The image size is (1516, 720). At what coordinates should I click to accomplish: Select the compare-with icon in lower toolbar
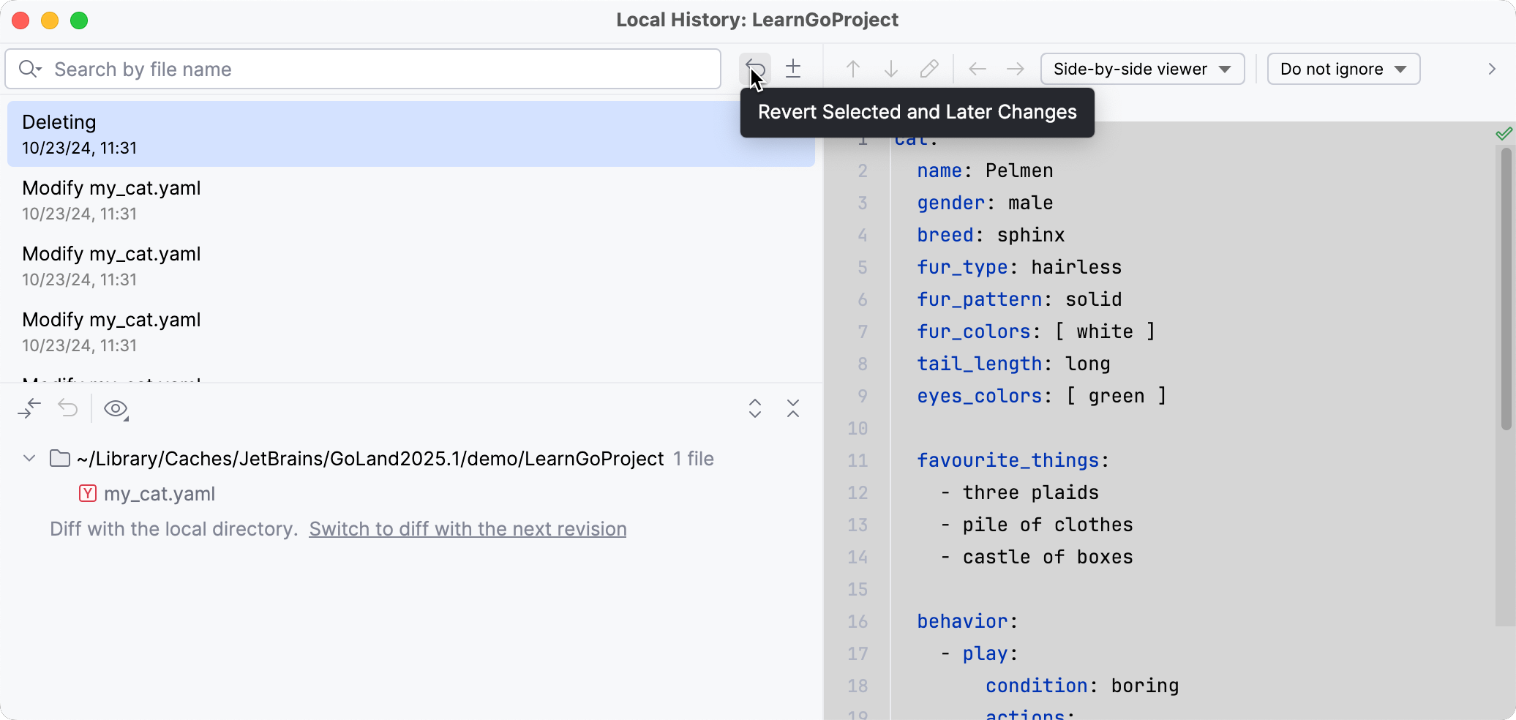pos(29,409)
